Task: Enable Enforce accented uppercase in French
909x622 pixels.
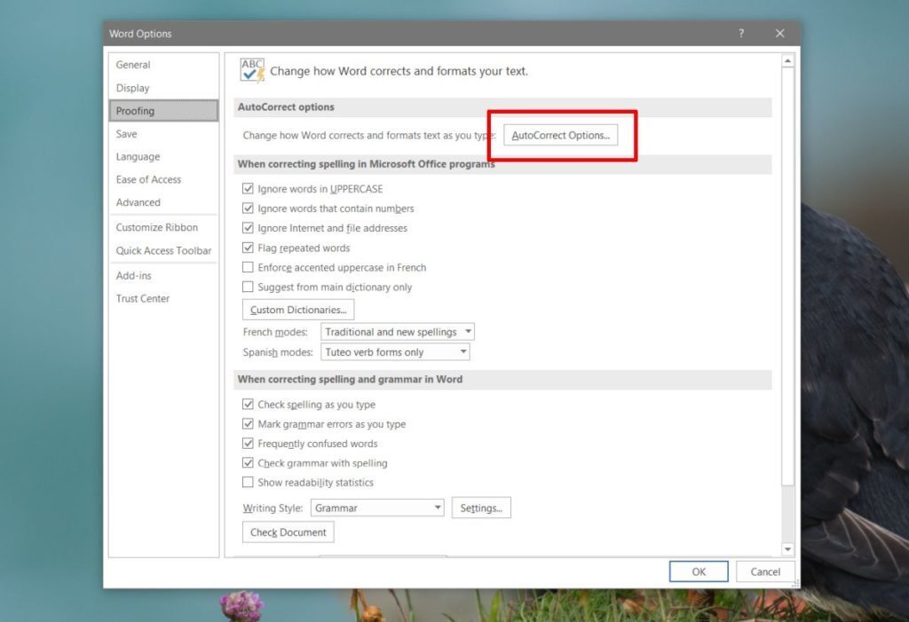Action: click(249, 267)
